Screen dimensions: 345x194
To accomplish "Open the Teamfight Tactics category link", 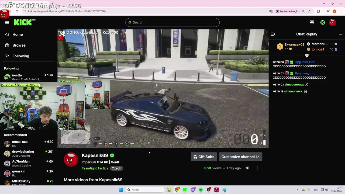I will tap(95, 168).
